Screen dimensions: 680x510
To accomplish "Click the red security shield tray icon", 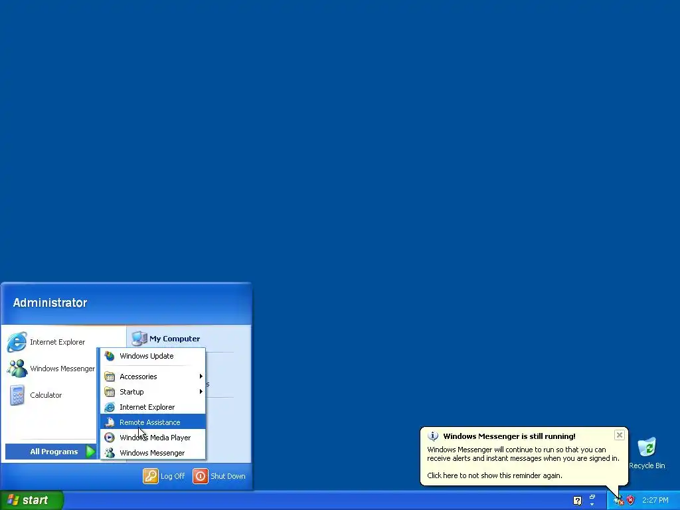I will 631,500.
